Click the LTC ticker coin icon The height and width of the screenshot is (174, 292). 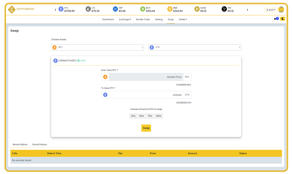(x=88, y=9)
